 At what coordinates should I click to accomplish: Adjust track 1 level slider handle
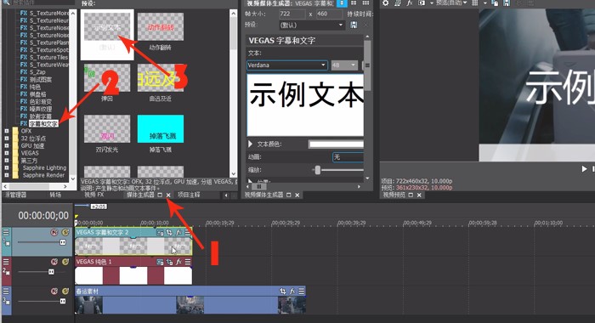click(63, 242)
